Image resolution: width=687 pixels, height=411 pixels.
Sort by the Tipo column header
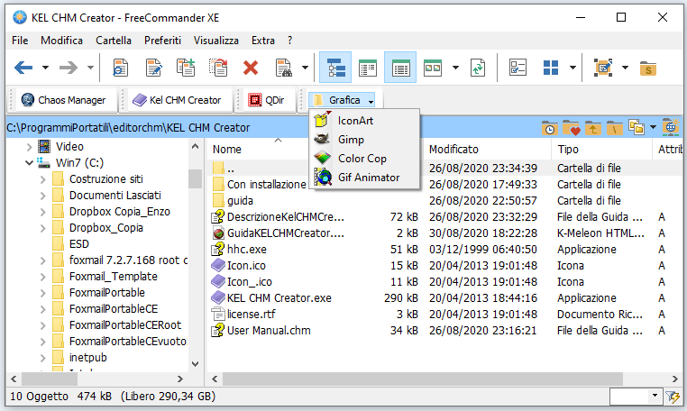[x=568, y=150]
